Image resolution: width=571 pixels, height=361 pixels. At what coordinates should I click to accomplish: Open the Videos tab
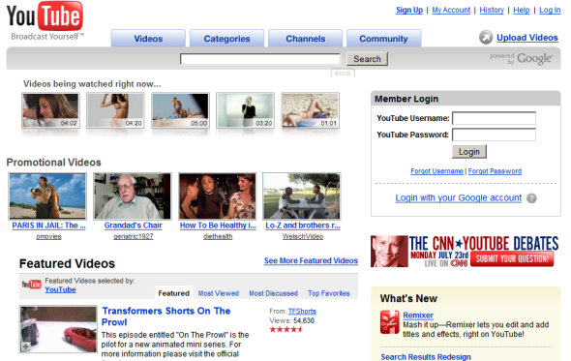(x=148, y=39)
